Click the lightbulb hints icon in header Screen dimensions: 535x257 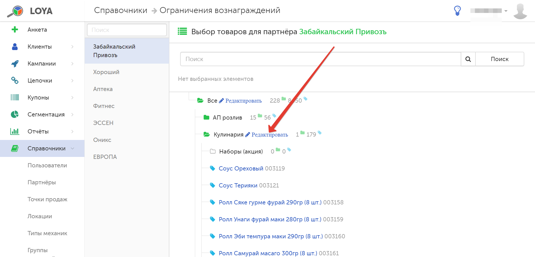click(x=457, y=11)
